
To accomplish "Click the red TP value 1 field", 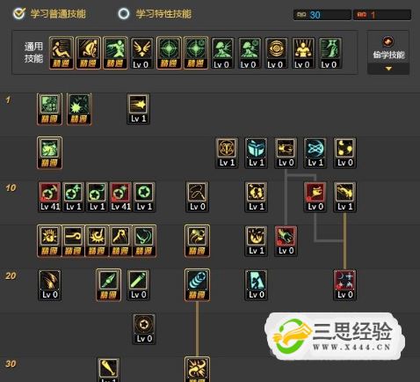I will pos(382,15).
